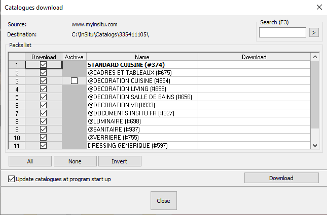Image resolution: width=327 pixels, height=215 pixels.
Task: Focus the Search (F3) input field
Action: click(x=282, y=32)
